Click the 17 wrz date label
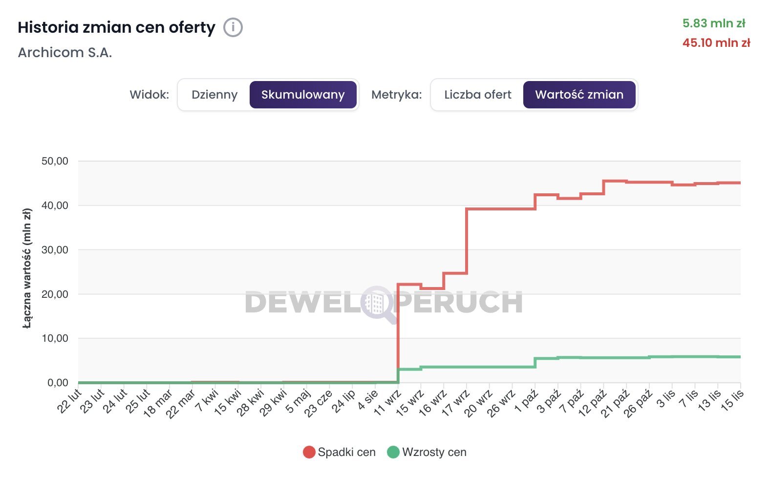This screenshot has height=497, width=770. coord(456,403)
